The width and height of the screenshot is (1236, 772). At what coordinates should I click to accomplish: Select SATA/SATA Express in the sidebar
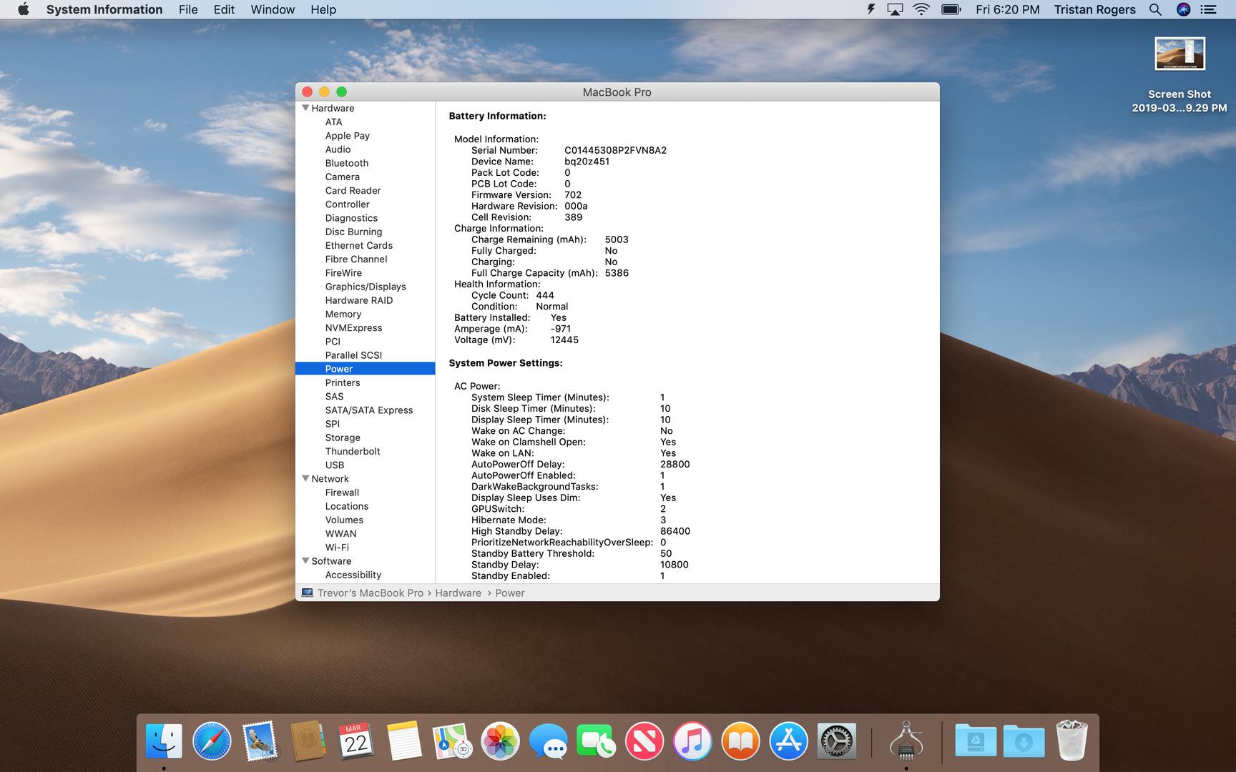point(369,410)
